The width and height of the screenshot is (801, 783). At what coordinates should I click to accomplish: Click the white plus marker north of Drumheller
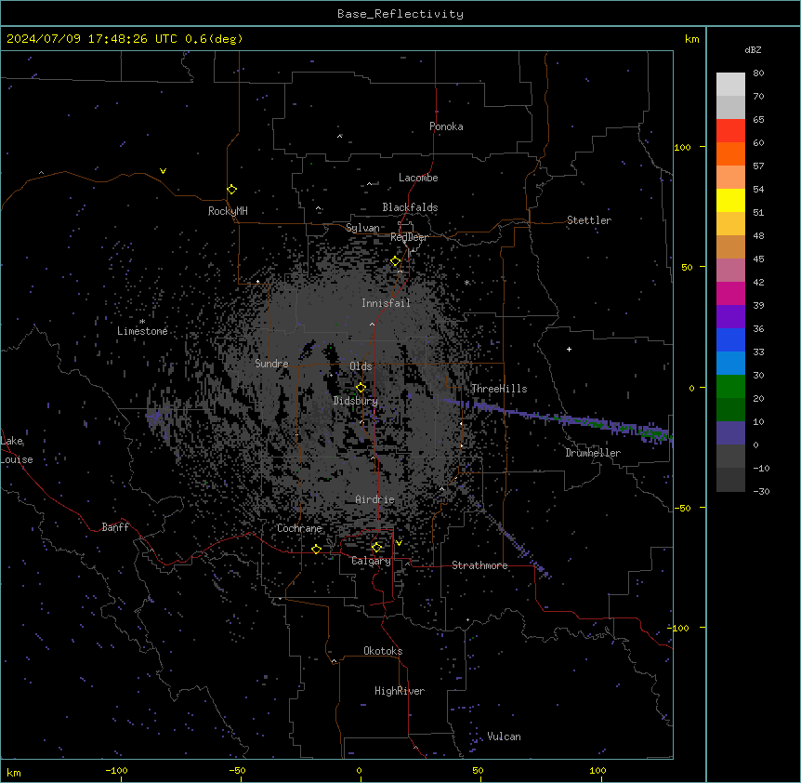(x=569, y=349)
